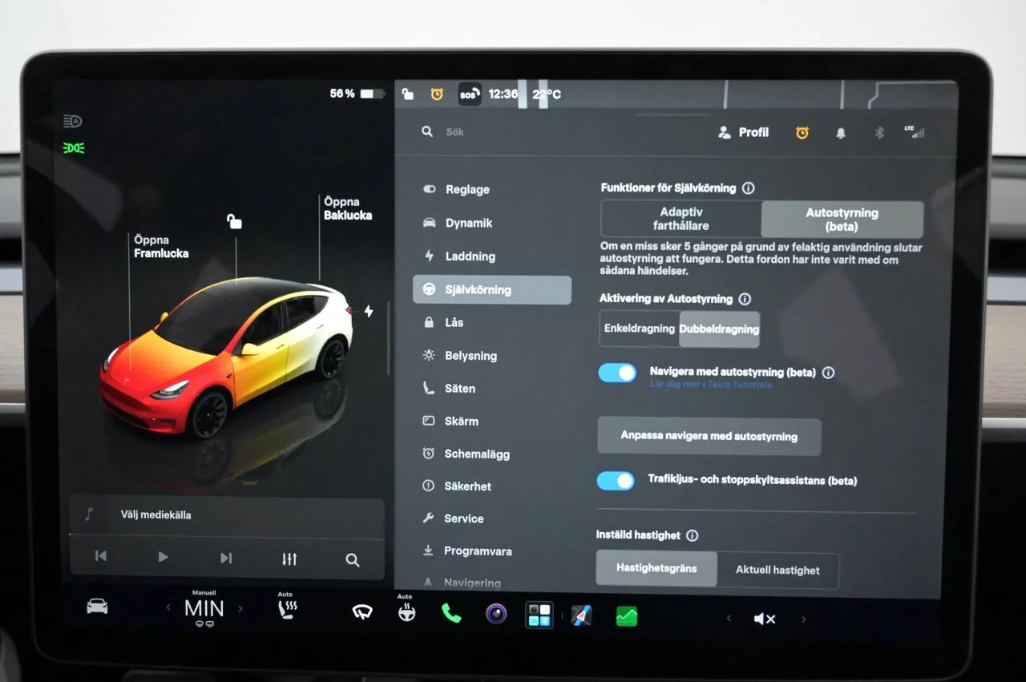Open the navigation arrow app icon
The height and width of the screenshot is (682, 1026).
pyautogui.click(x=581, y=615)
